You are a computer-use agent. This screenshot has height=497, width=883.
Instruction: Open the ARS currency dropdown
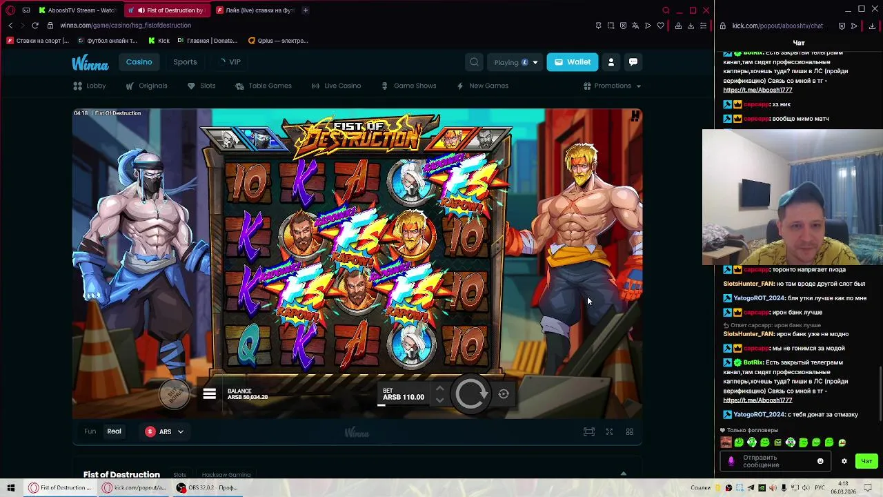click(x=165, y=431)
